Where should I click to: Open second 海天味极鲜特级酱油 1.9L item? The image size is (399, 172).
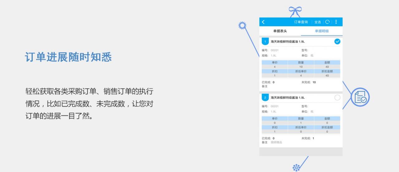(287, 98)
